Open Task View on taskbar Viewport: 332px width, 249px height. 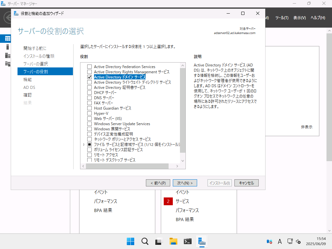pos(159,241)
